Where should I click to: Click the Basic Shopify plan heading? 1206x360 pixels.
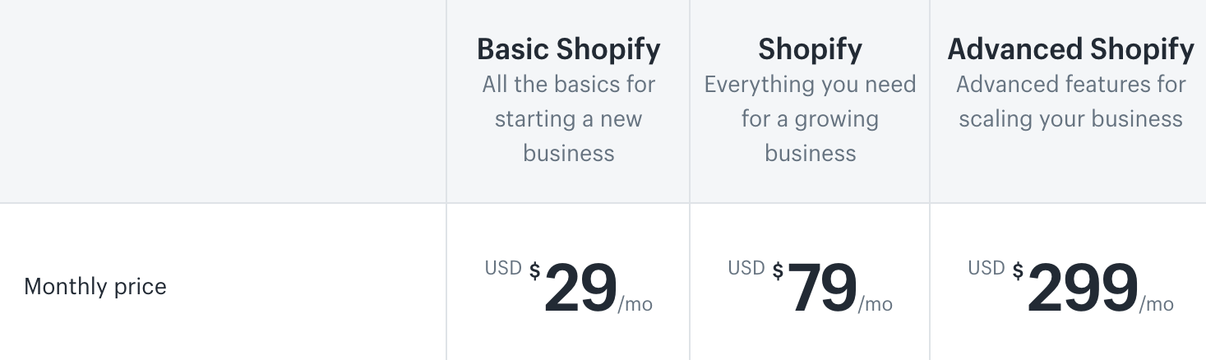coord(568,49)
